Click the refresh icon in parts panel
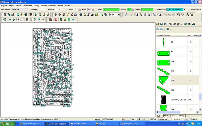Viewport: 202px width, 126px height. click(161, 24)
